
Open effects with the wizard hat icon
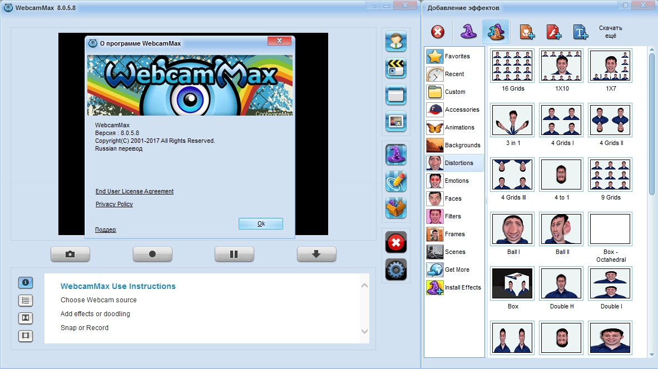[395, 154]
